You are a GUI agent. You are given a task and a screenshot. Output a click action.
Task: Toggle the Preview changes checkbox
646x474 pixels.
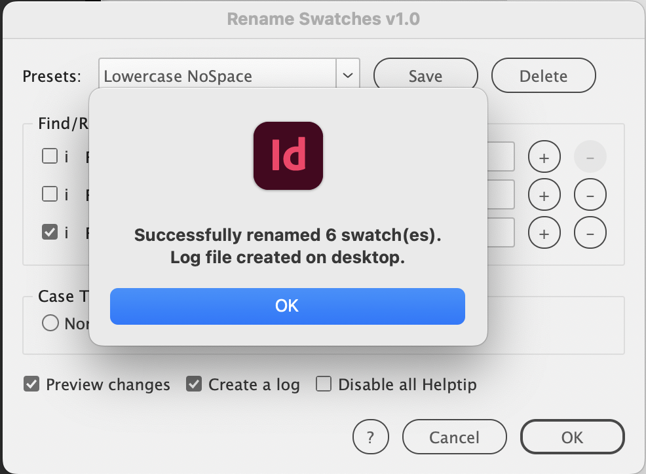(31, 384)
